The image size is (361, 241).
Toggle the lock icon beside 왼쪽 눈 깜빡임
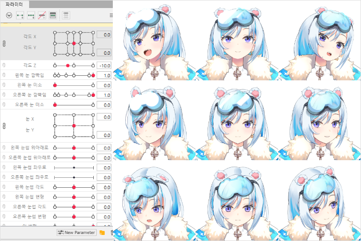[4, 75]
